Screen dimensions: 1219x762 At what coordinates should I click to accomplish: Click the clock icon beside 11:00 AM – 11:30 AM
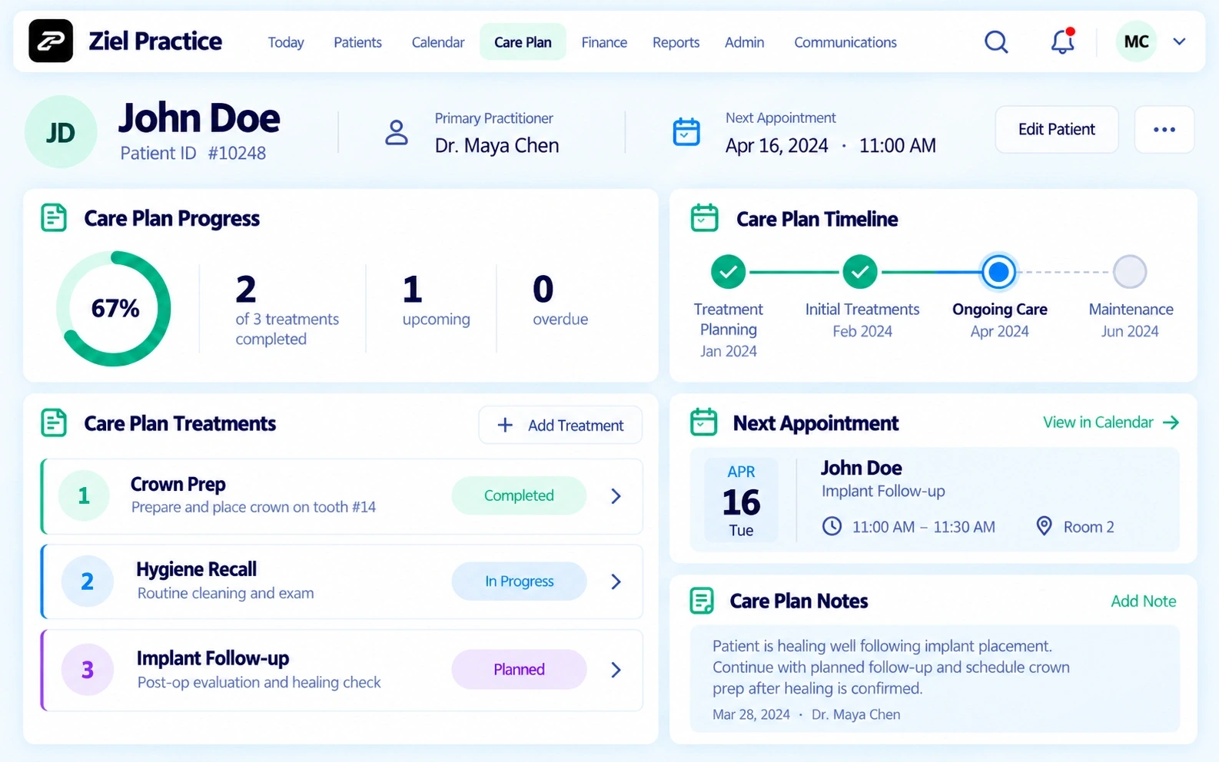point(832,526)
